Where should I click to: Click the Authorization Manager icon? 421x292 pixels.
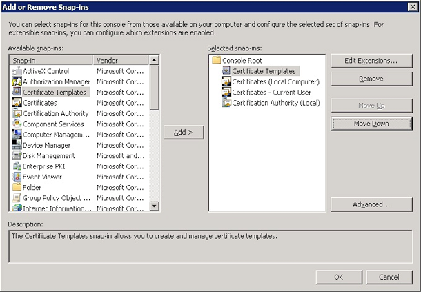[17, 81]
